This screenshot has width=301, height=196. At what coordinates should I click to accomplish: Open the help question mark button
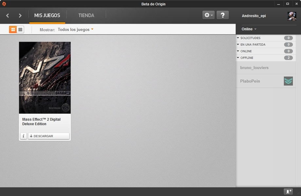[x=223, y=15]
